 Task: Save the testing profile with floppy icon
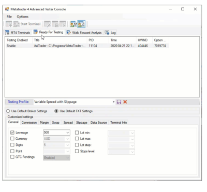click(x=119, y=102)
